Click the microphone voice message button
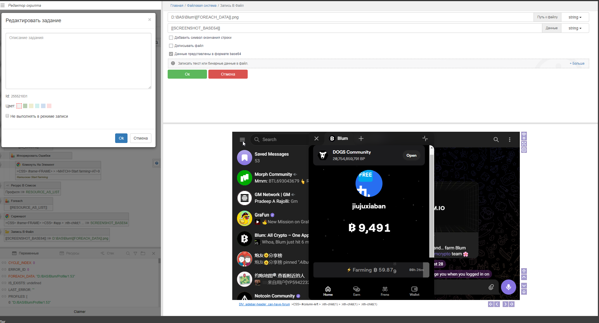The height and width of the screenshot is (323, 599). point(508,287)
